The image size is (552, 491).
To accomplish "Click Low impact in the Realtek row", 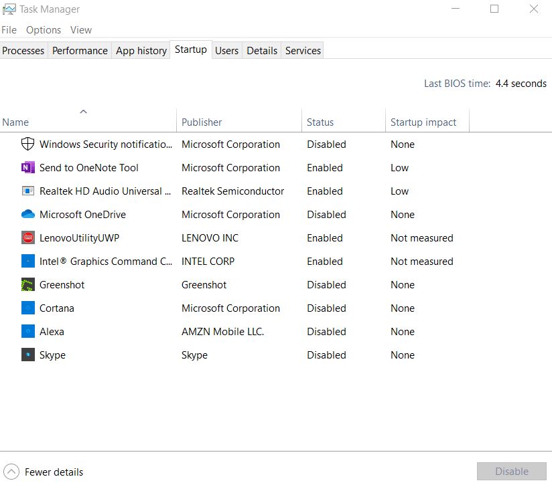I will tap(399, 191).
